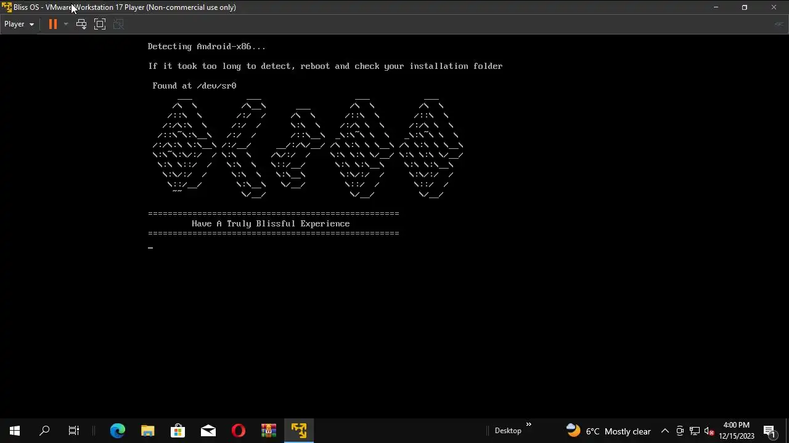Click VMware window title bar icon
Viewport: 789px width, 443px height.
pyautogui.click(x=6, y=7)
